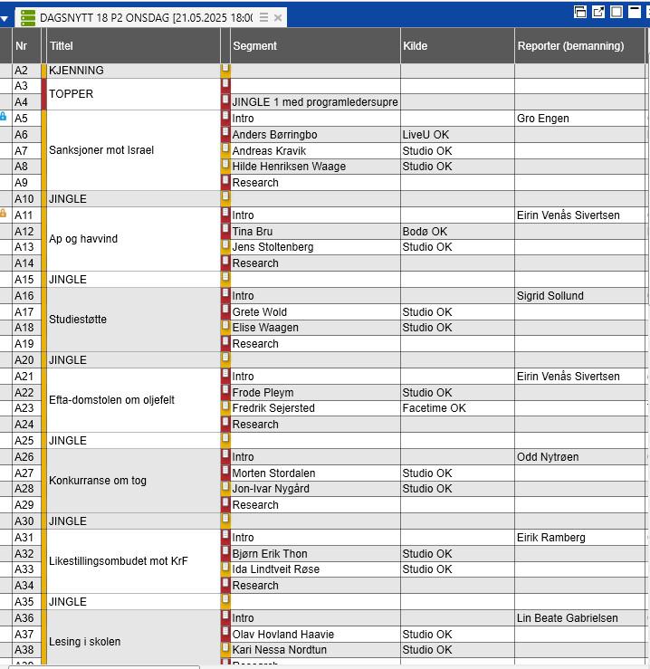Open the tab dropdown arrow at top left
The image size is (650, 669).
point(5,18)
